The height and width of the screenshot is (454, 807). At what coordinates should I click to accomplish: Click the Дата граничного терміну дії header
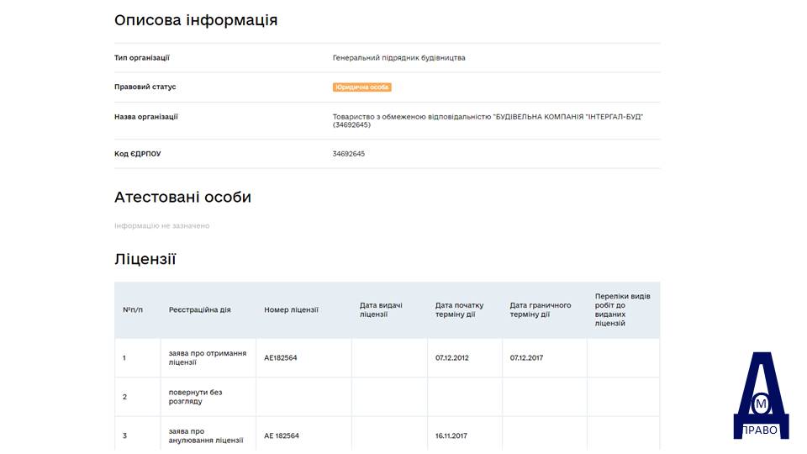[x=541, y=310]
